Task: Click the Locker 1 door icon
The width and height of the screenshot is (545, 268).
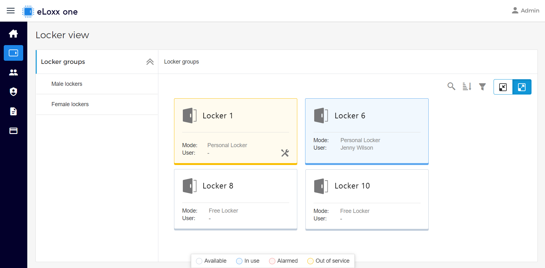Action: tap(190, 116)
